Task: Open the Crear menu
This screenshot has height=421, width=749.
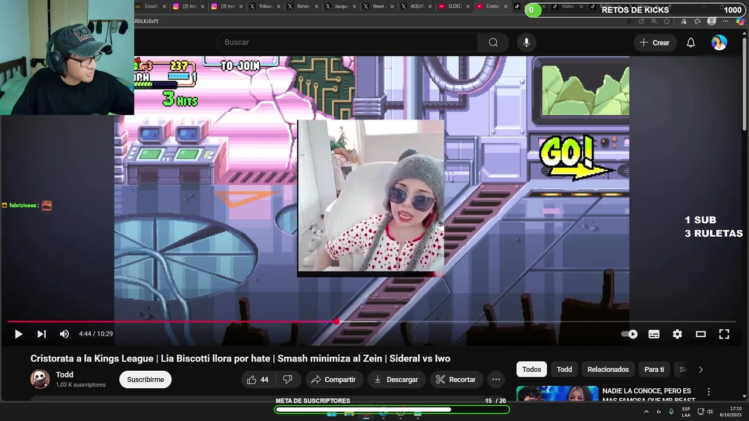Action: [x=655, y=43]
